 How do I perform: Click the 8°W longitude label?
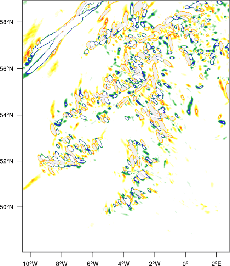click(62, 264)
